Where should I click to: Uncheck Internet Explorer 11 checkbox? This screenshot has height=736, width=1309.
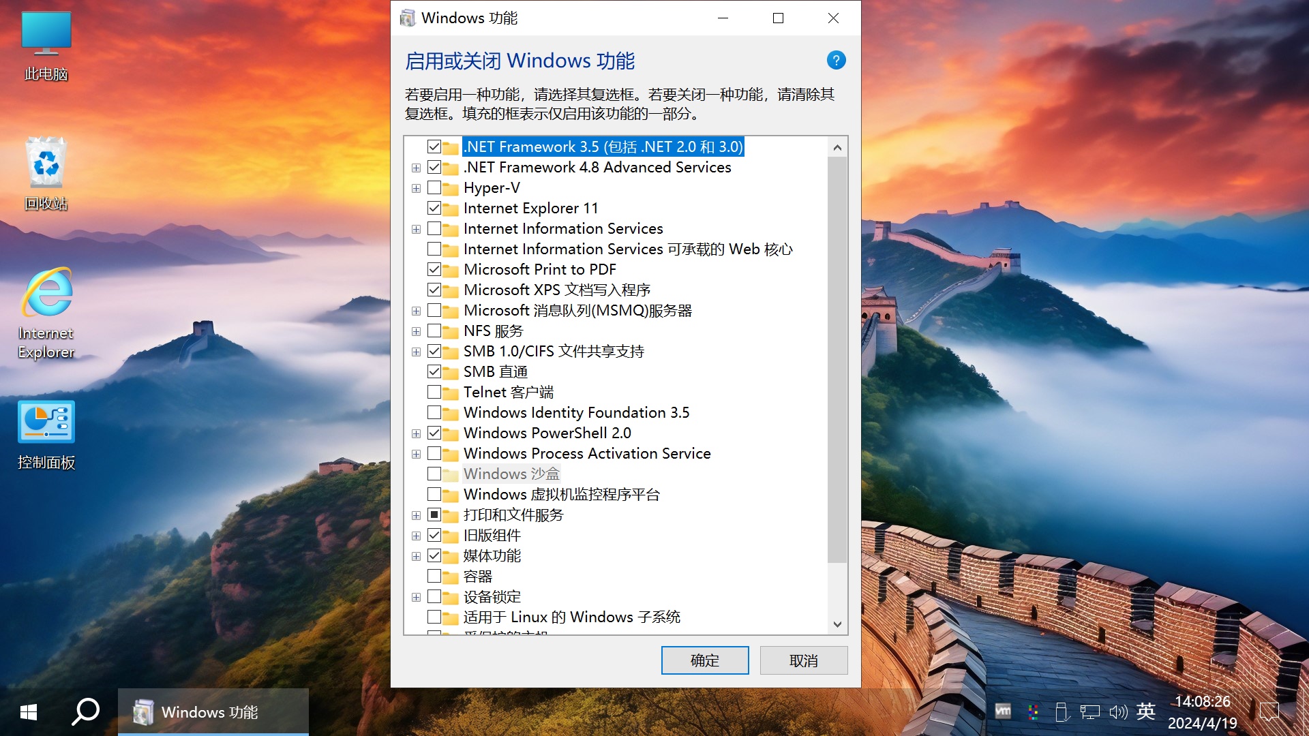(434, 208)
